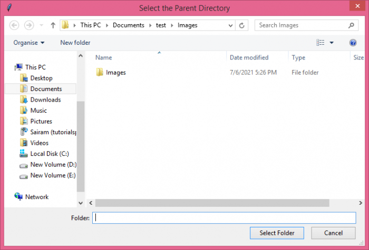
Task: Open the Organise menu
Action: pyautogui.click(x=28, y=43)
